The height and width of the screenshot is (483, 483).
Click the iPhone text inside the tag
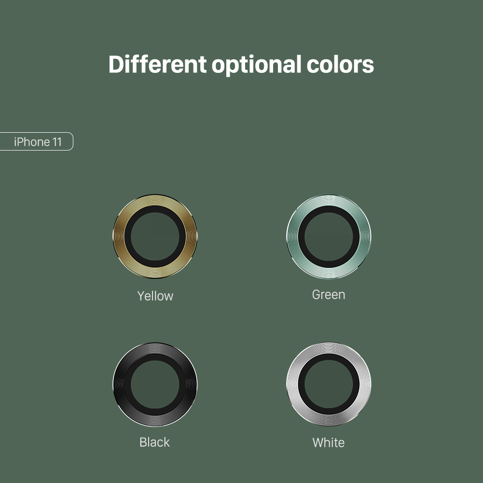coord(32,142)
